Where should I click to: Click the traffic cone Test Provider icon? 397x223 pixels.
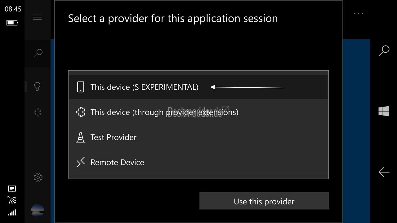pos(81,137)
